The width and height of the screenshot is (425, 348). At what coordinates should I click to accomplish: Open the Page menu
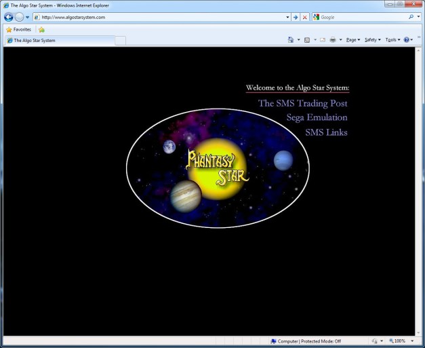click(352, 40)
